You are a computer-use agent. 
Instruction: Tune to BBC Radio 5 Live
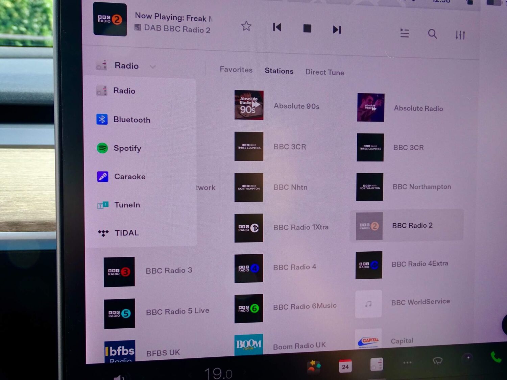pos(178,311)
